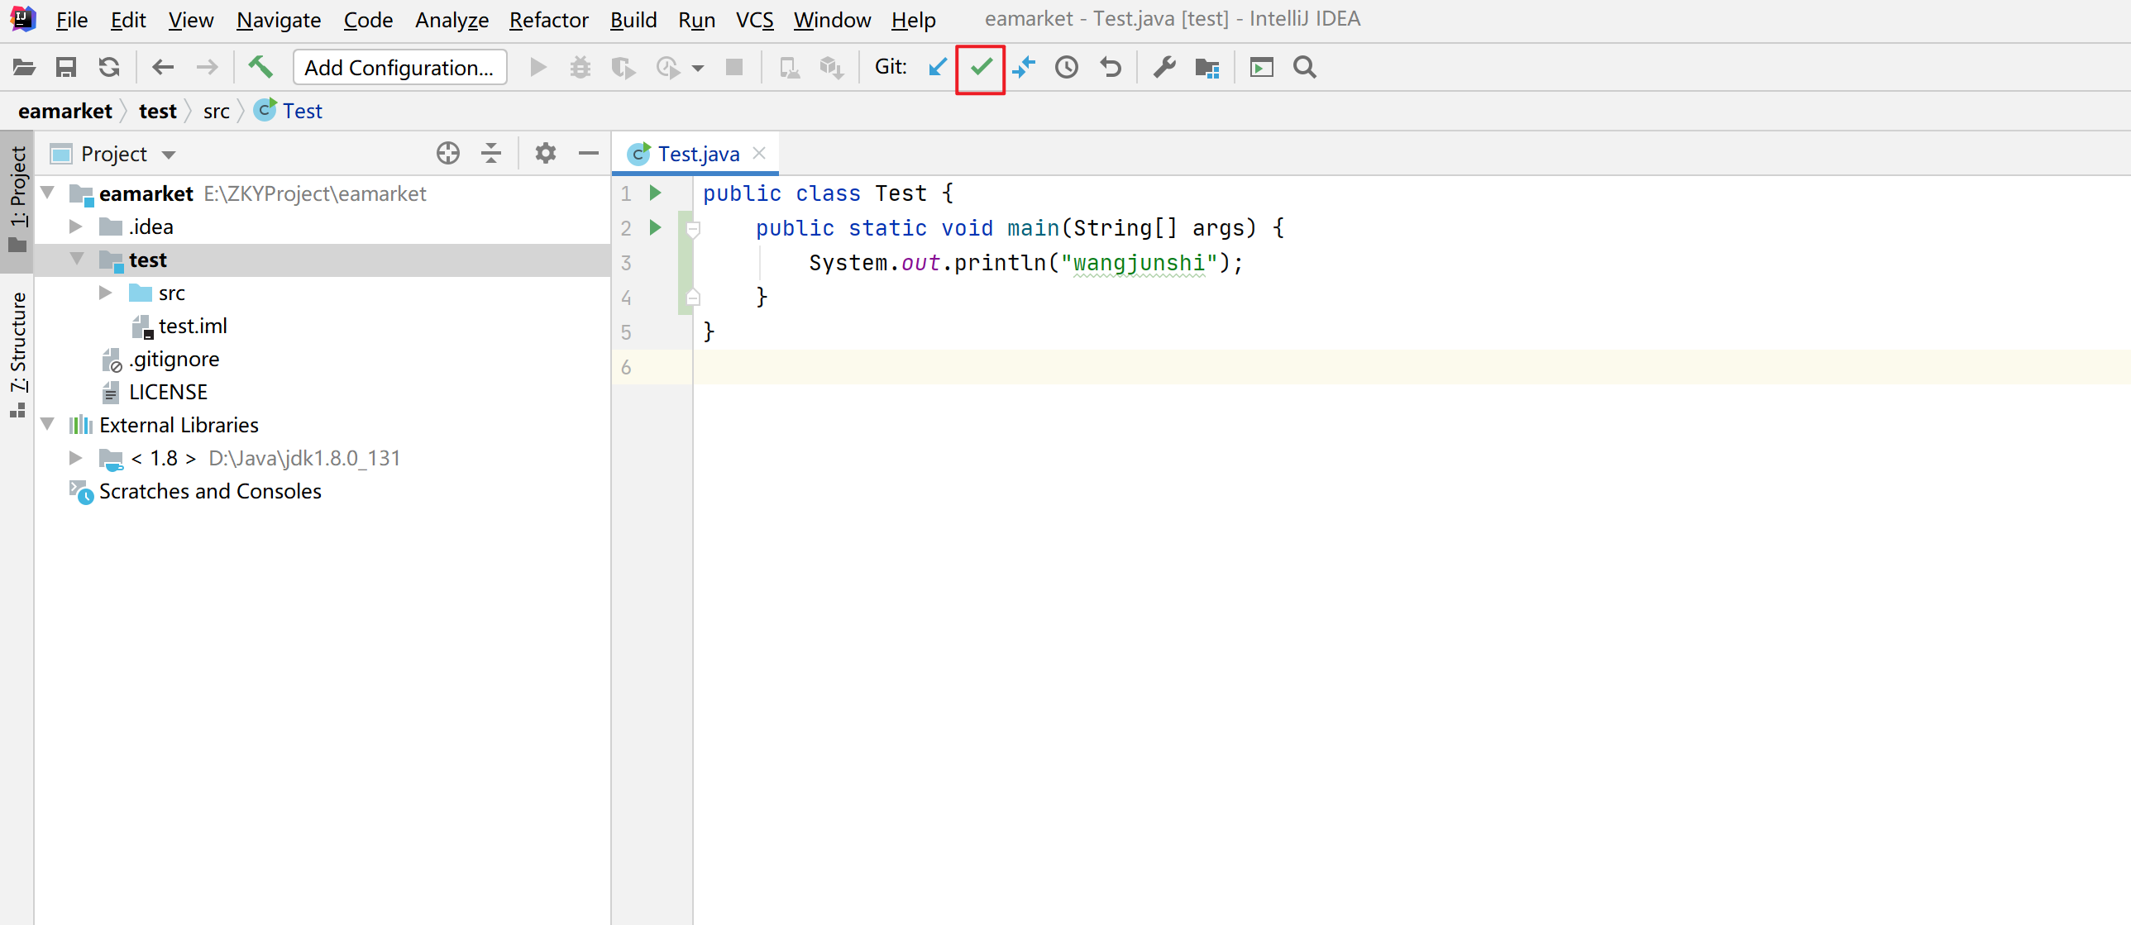Open the Analyze menu
The image size is (2131, 925).
point(452,20)
